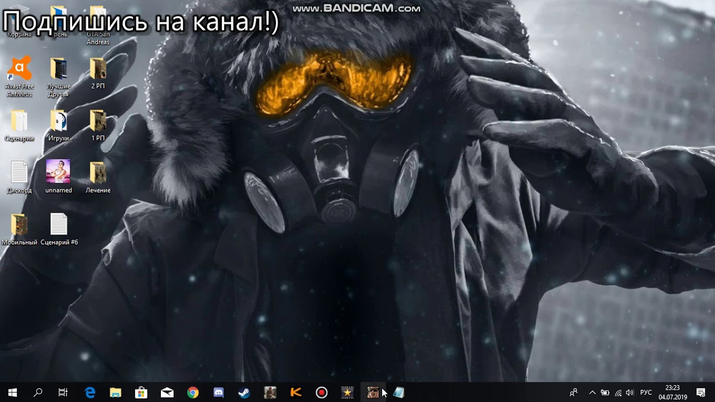
Task: Open Microsoft Store from the taskbar
Action: (x=141, y=393)
